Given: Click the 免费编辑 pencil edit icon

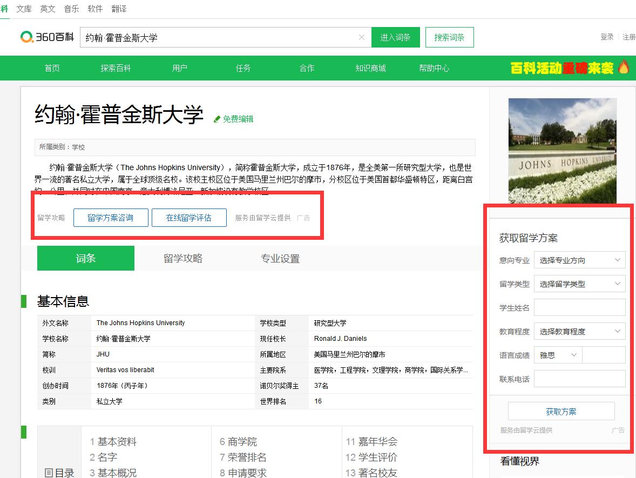Looking at the screenshot, I should (x=217, y=119).
